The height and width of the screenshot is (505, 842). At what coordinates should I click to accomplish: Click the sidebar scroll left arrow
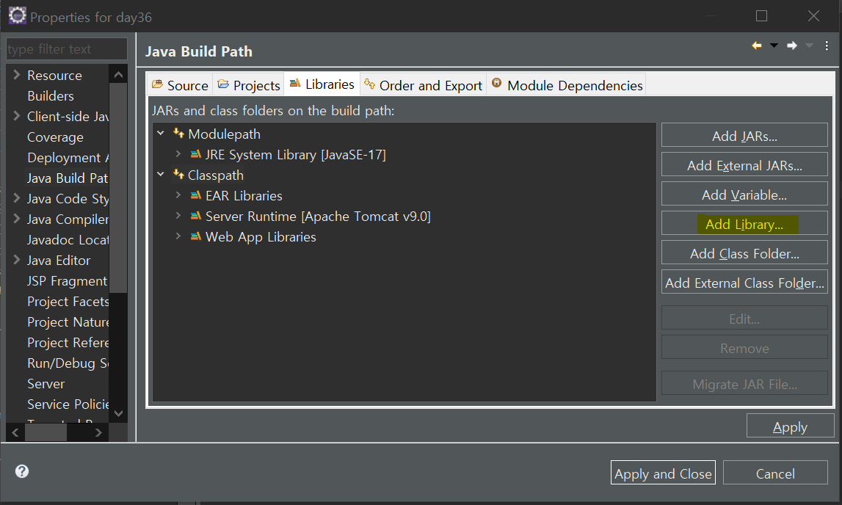pyautogui.click(x=15, y=432)
